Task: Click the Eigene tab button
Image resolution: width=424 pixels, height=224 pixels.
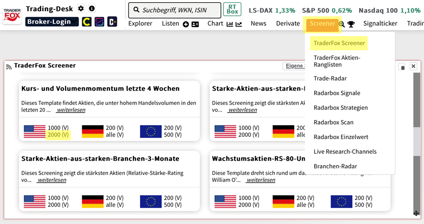Action: [294, 66]
